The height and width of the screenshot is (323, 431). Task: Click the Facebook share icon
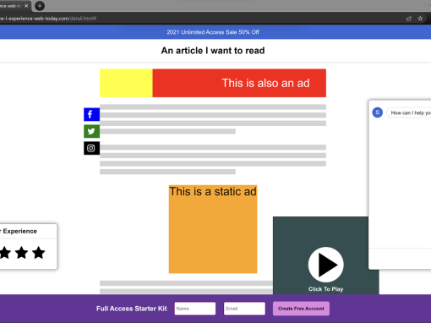coord(91,114)
